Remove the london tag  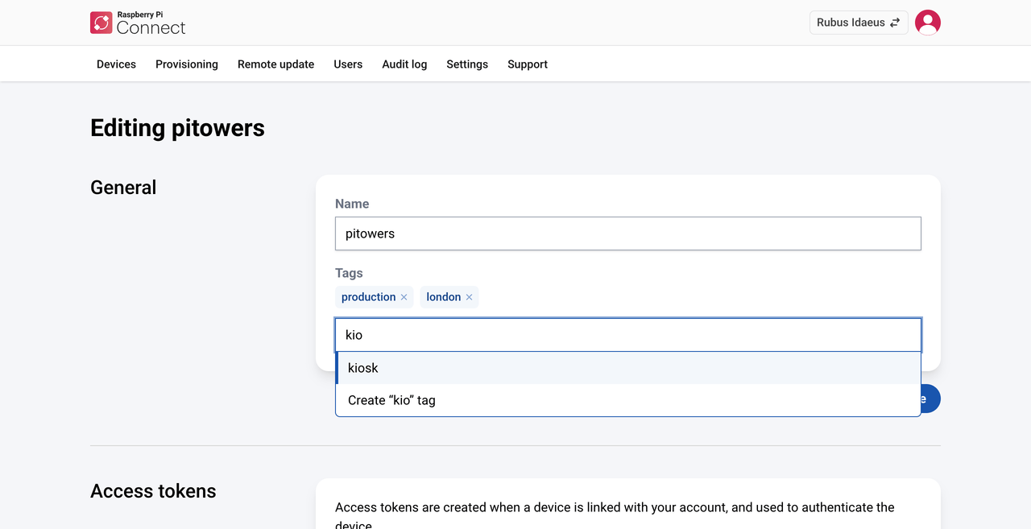pos(470,297)
